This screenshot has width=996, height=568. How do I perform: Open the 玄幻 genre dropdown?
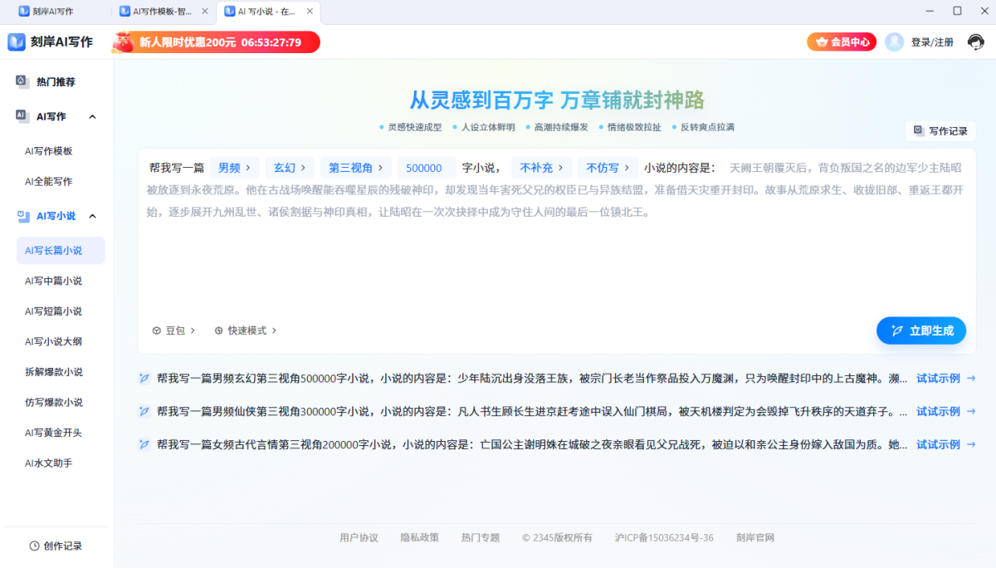tap(290, 167)
